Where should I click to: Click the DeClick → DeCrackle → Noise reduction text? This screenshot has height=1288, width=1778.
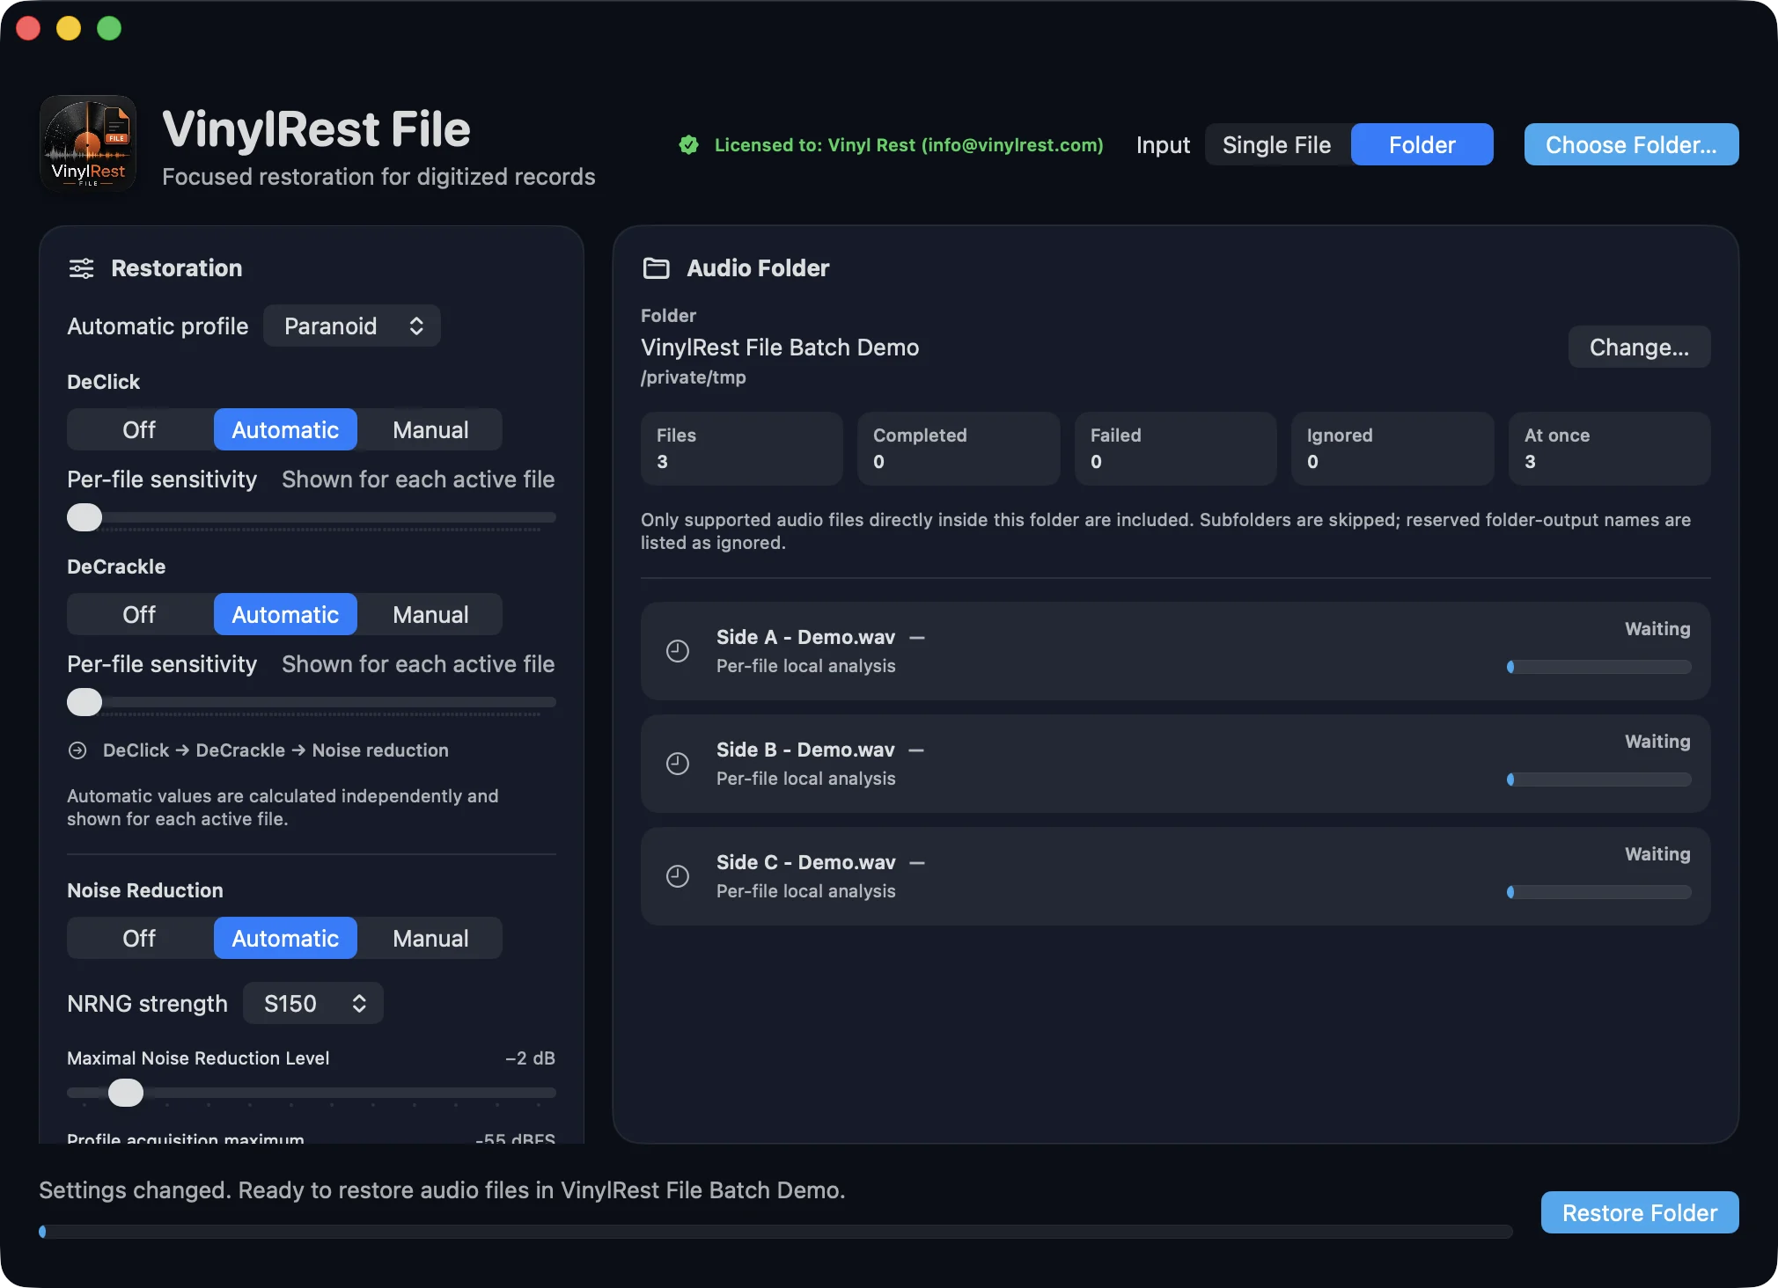pos(276,750)
